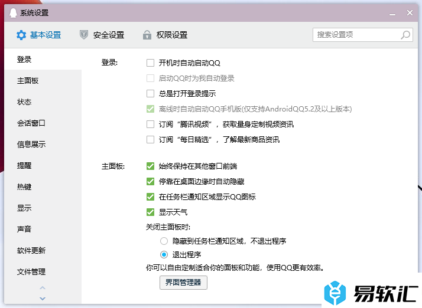Click the sidebar scroll-up chevron
The height and width of the screenshot is (308, 422).
43,288
